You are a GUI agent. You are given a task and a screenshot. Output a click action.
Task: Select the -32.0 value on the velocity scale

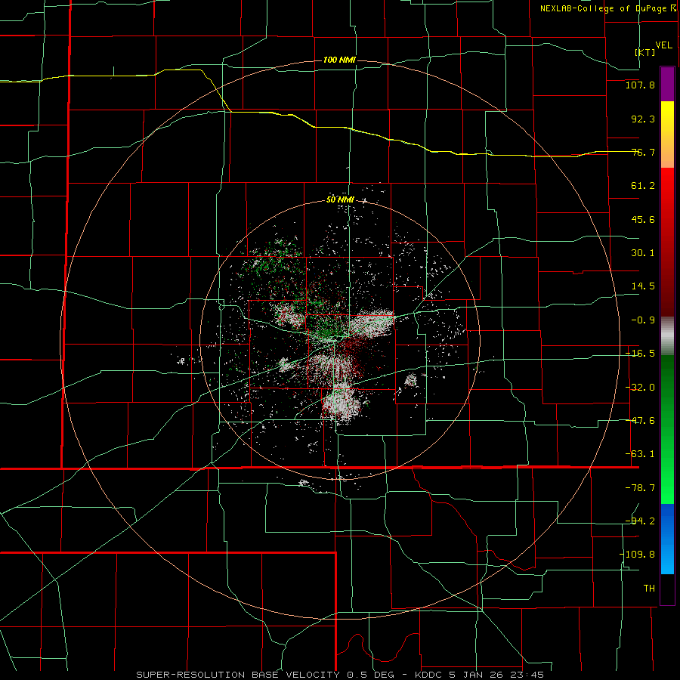640,388
